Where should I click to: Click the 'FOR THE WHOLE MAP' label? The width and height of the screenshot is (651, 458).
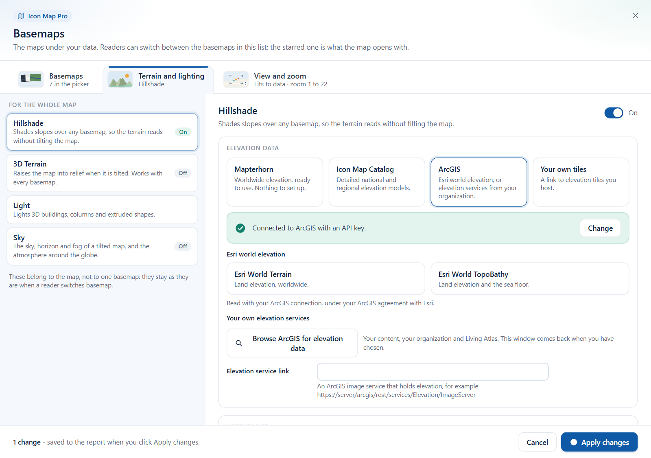pyautogui.click(x=43, y=105)
